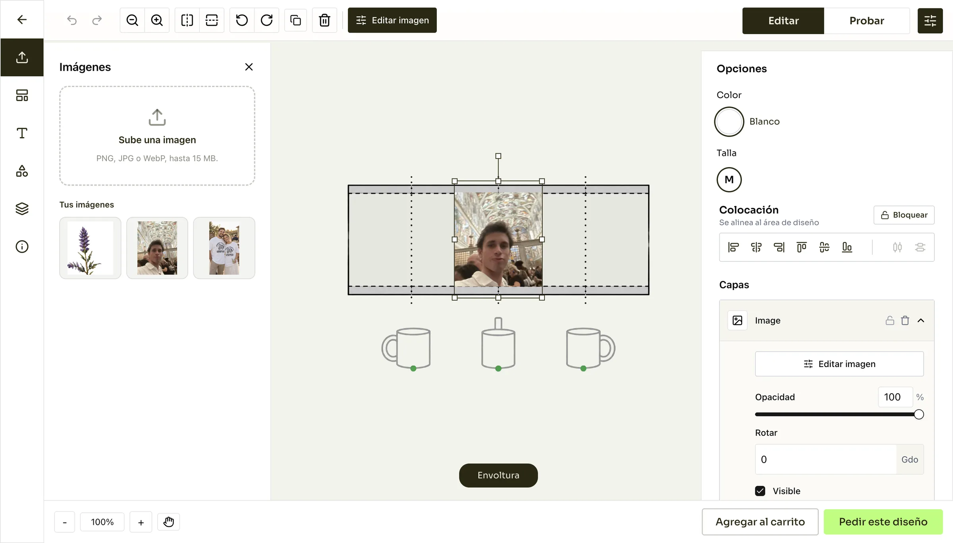This screenshot has height=543, width=953.
Task: Select size M option
Action: coord(729,180)
